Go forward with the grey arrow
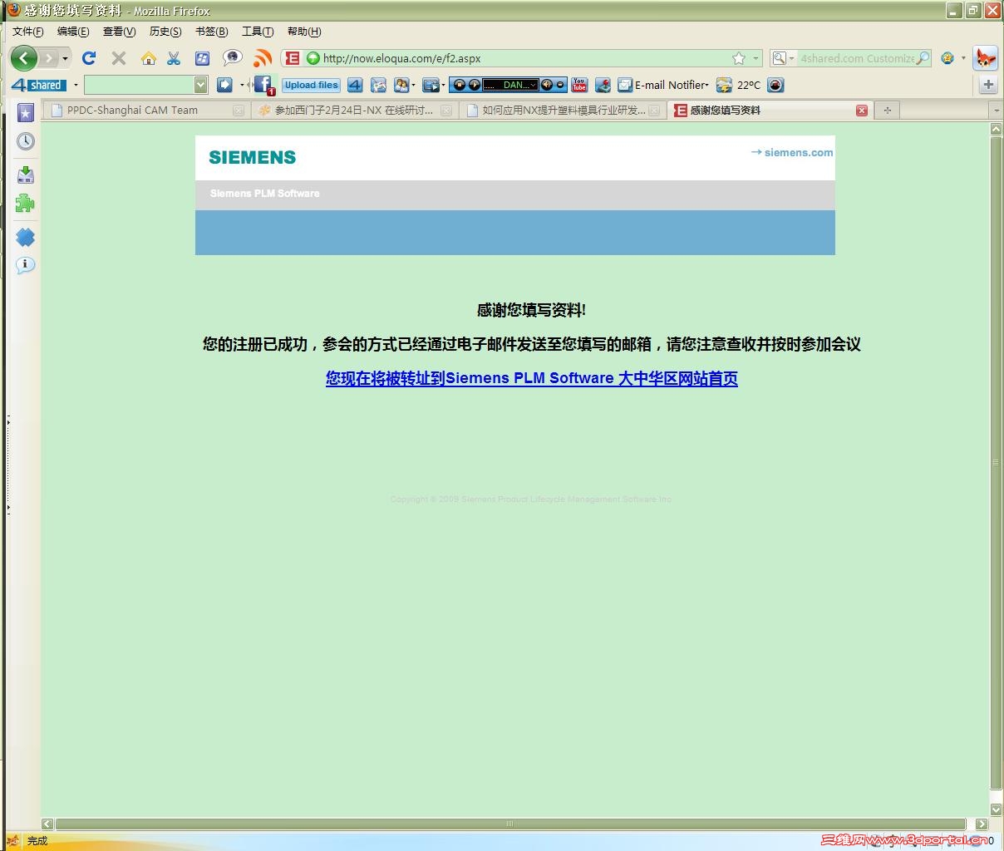The width and height of the screenshot is (1004, 851). point(49,58)
